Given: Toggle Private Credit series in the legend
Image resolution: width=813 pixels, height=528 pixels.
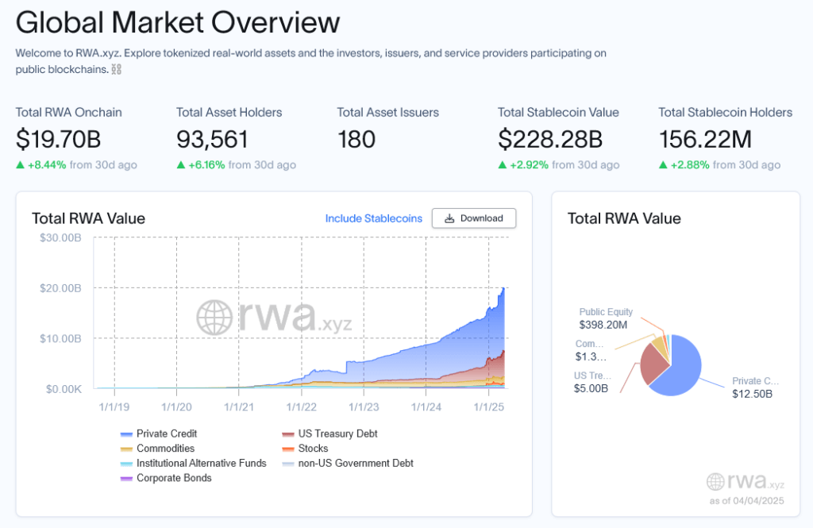Looking at the screenshot, I should point(166,434).
